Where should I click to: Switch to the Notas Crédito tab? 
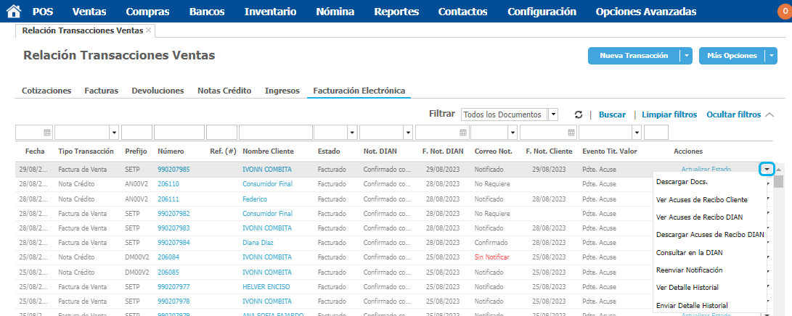pyautogui.click(x=224, y=91)
